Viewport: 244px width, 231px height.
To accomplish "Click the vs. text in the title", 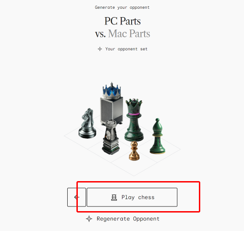I will (100, 34).
